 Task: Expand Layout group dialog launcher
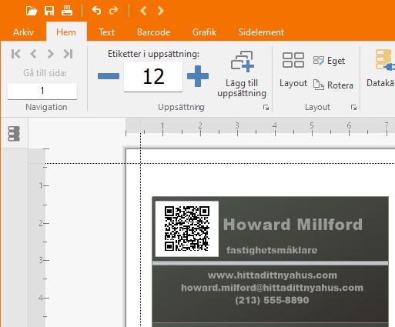(353, 108)
